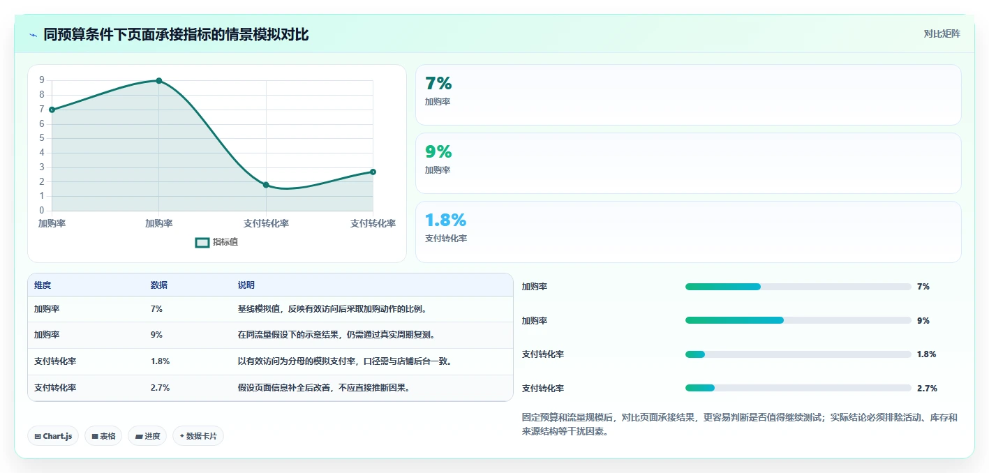Click the 支付转化率 cell in the 2.7% table row
The image size is (989, 473).
coord(55,388)
